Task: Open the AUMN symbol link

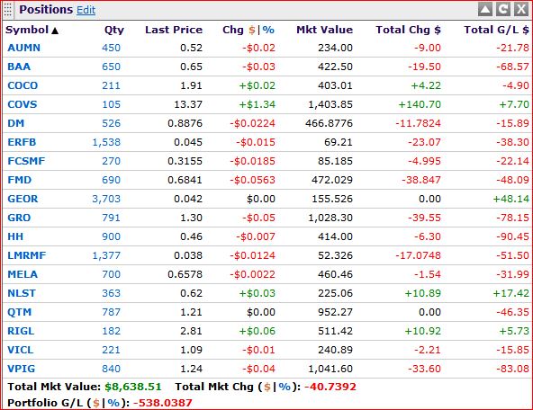Action: [x=23, y=48]
